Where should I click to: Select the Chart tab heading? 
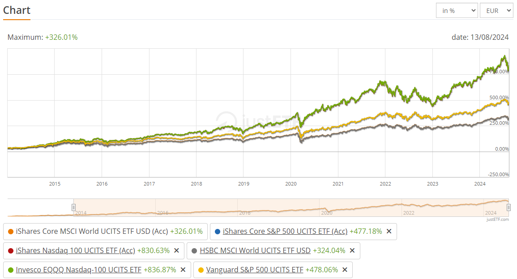[17, 10]
